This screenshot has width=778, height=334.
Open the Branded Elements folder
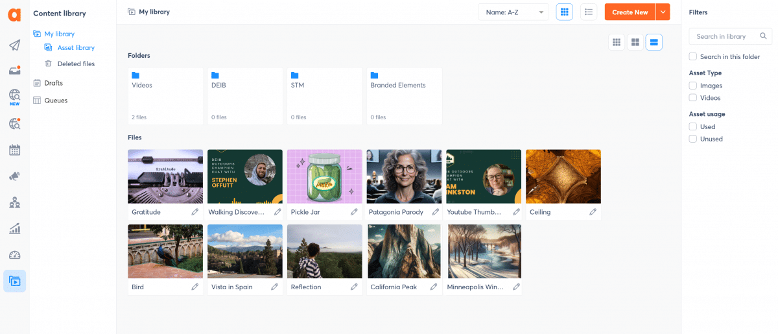coord(405,96)
